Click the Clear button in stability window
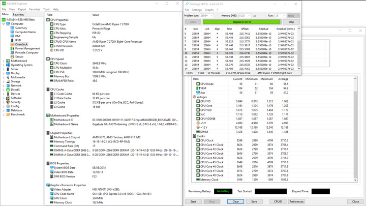Viewport: 366px width, 206px height. point(235,201)
